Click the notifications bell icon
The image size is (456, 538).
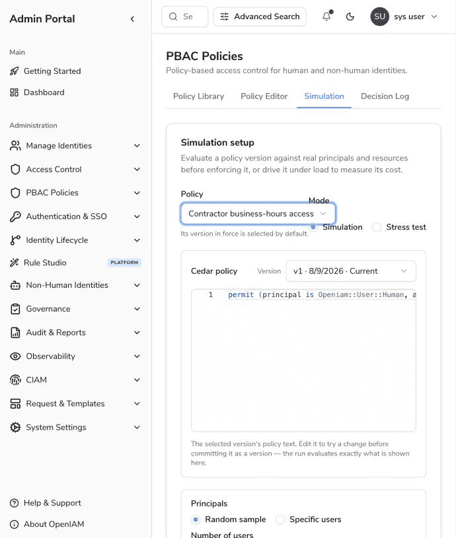(x=326, y=17)
